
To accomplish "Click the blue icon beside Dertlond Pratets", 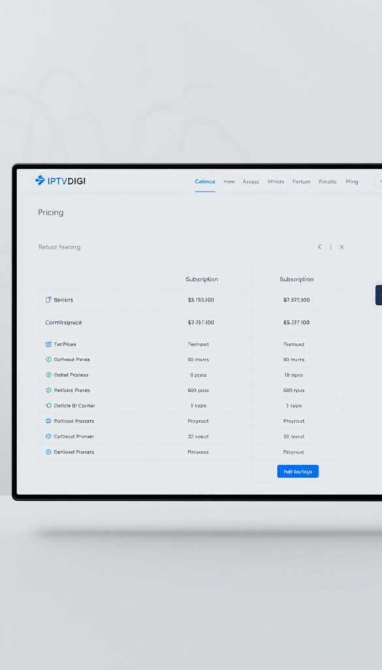I will [48, 451].
